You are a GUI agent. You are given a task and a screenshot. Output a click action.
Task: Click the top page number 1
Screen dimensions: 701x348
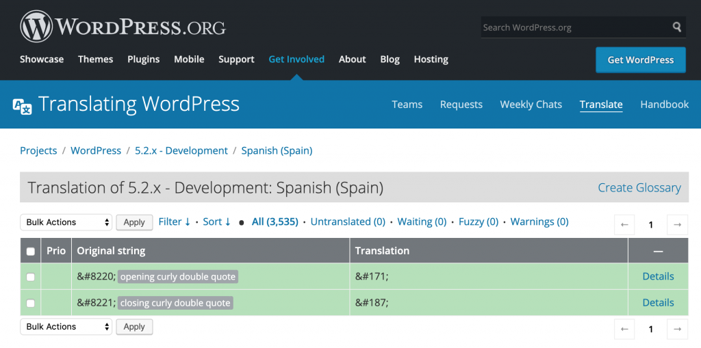tap(651, 225)
